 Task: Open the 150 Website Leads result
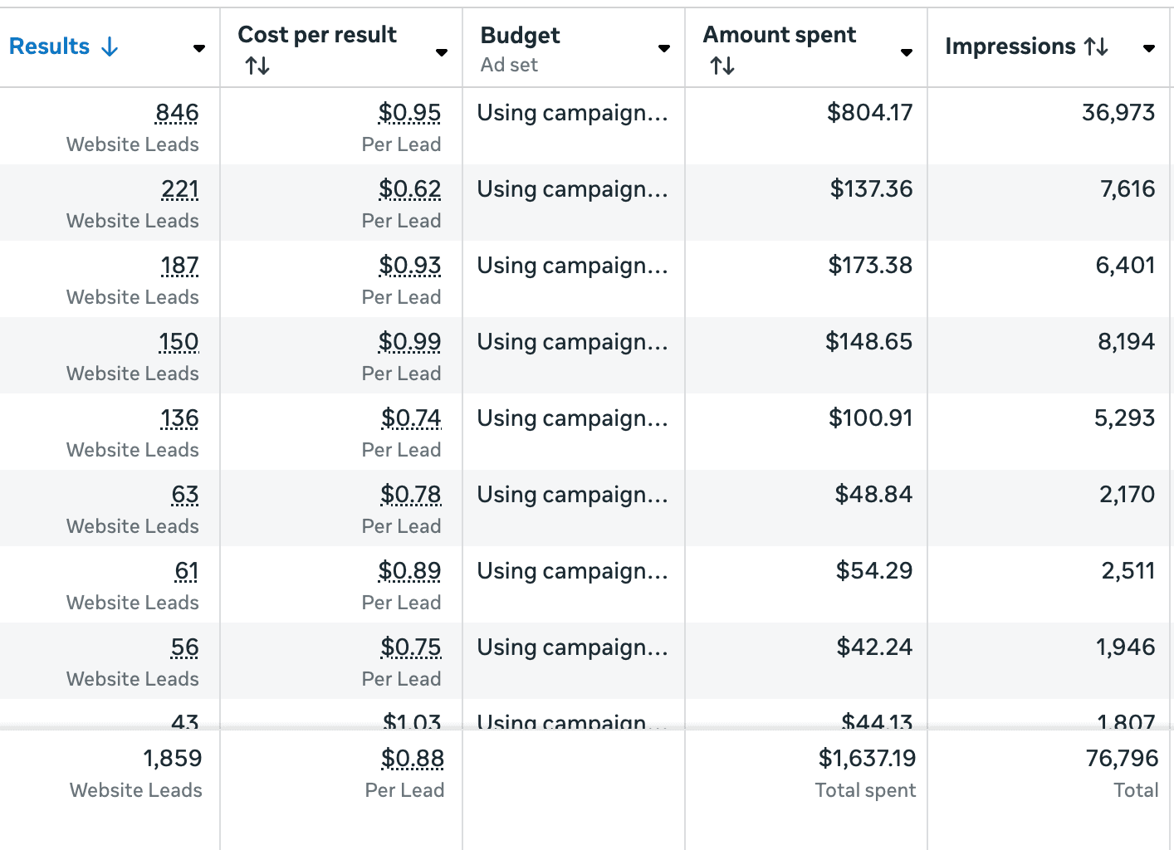179,342
